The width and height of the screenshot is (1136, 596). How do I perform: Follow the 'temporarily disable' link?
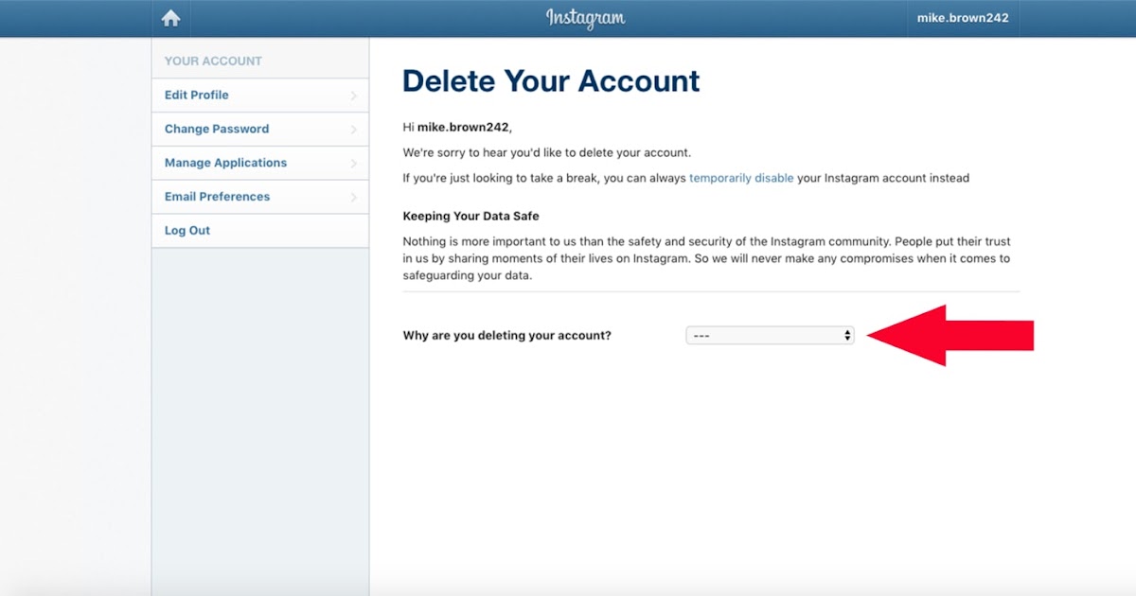click(741, 178)
